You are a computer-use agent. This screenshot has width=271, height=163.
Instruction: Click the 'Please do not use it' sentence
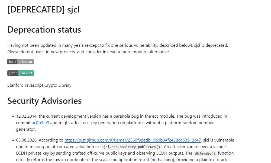click(x=89, y=52)
